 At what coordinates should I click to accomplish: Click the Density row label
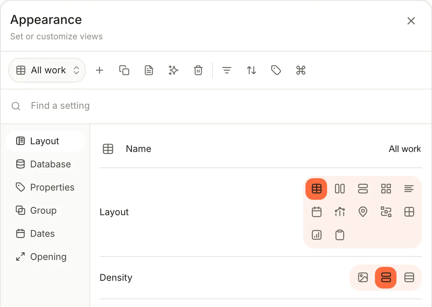(x=116, y=278)
